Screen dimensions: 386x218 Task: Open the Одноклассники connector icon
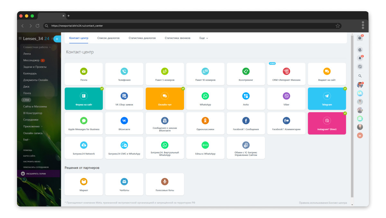coord(205,121)
